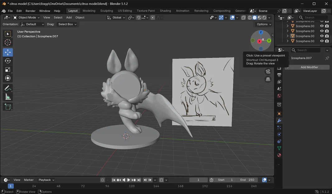Open the overlays settings arrow
Viewport: 332px width, 194px height.
coord(237,18)
